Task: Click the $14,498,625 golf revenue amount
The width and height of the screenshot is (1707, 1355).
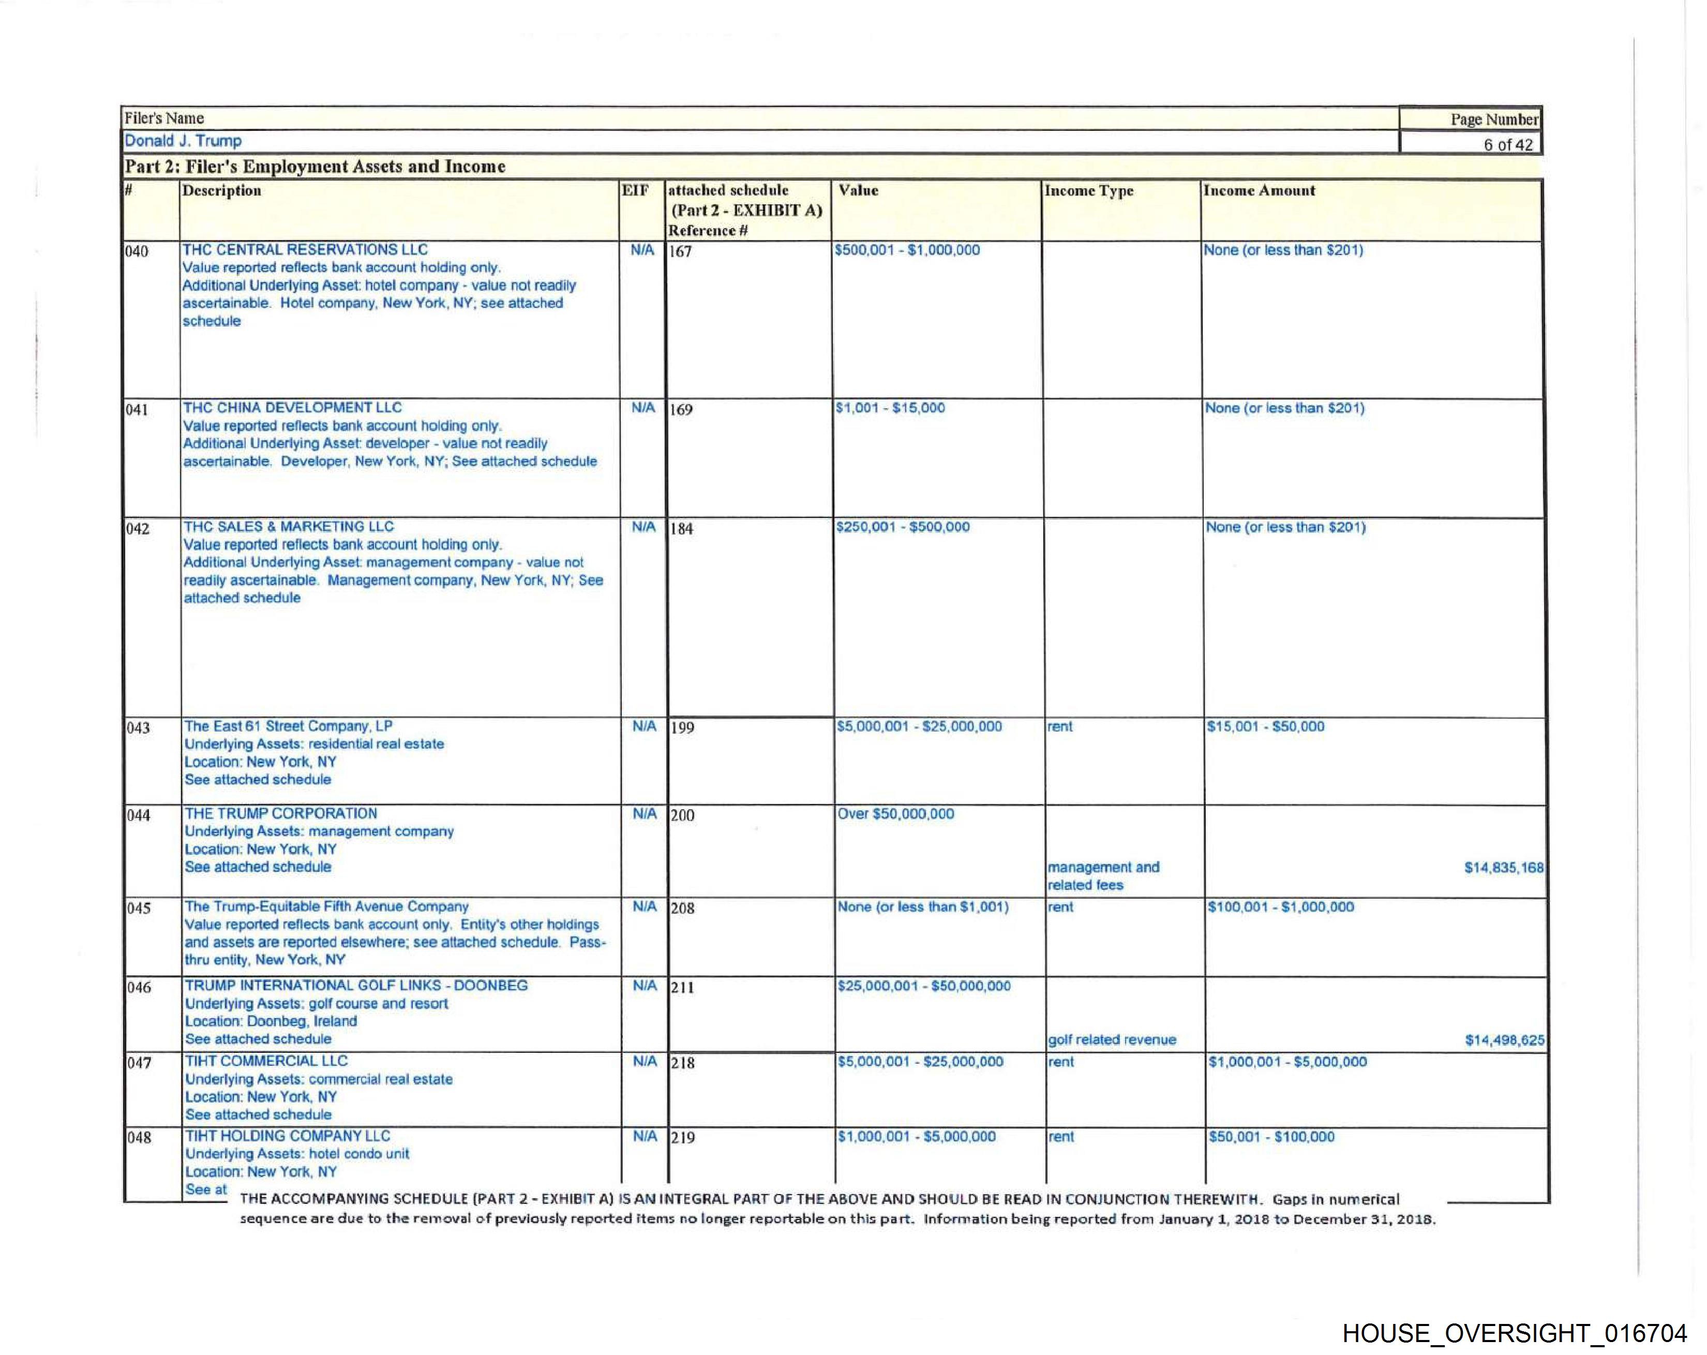Action: [1504, 1040]
